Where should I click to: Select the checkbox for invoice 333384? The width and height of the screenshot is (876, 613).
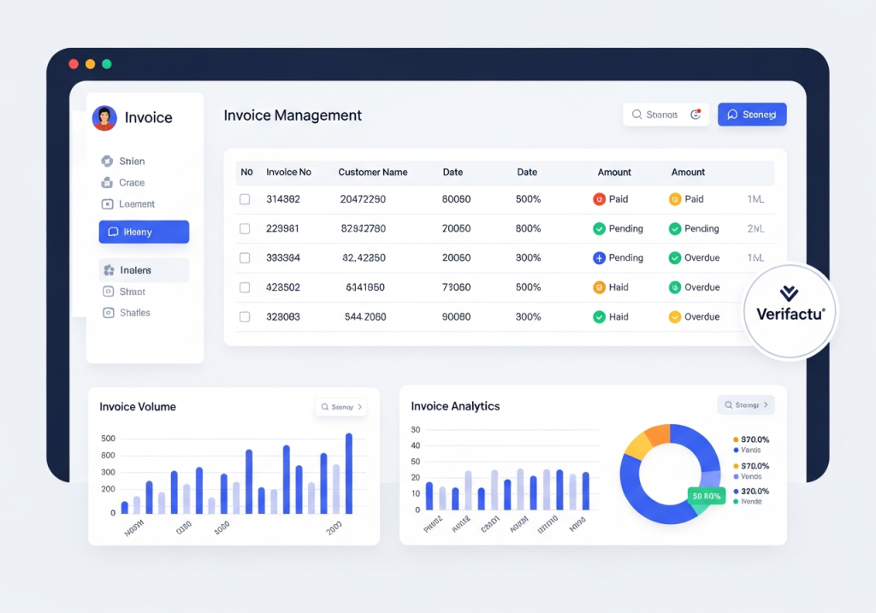[245, 257]
